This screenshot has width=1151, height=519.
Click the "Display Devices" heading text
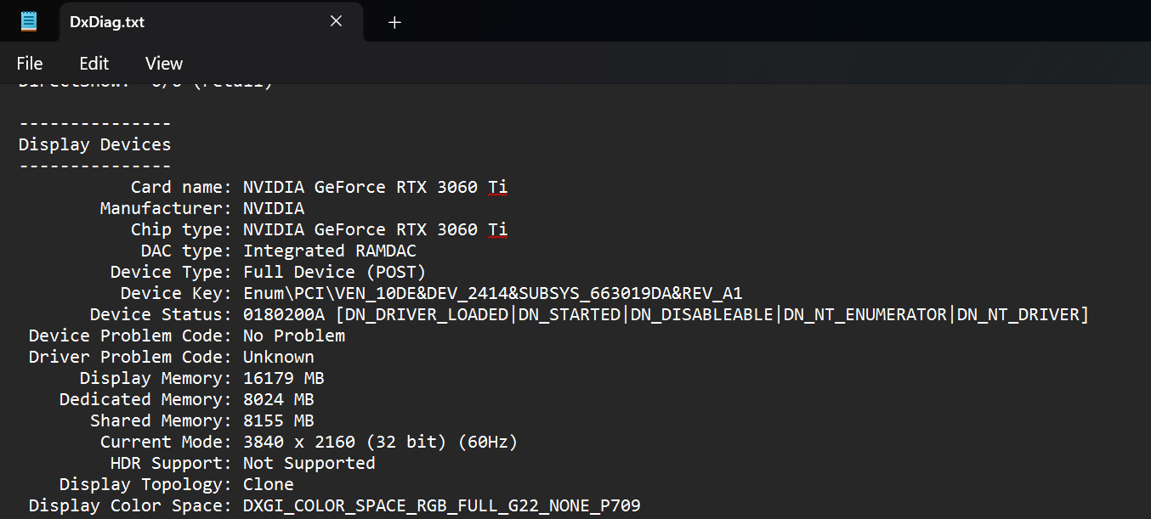[x=95, y=144]
